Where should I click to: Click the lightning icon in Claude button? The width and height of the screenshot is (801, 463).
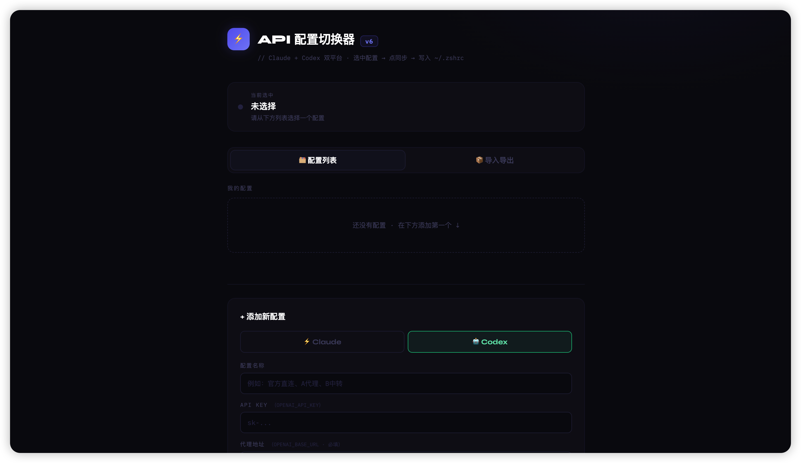tap(307, 342)
